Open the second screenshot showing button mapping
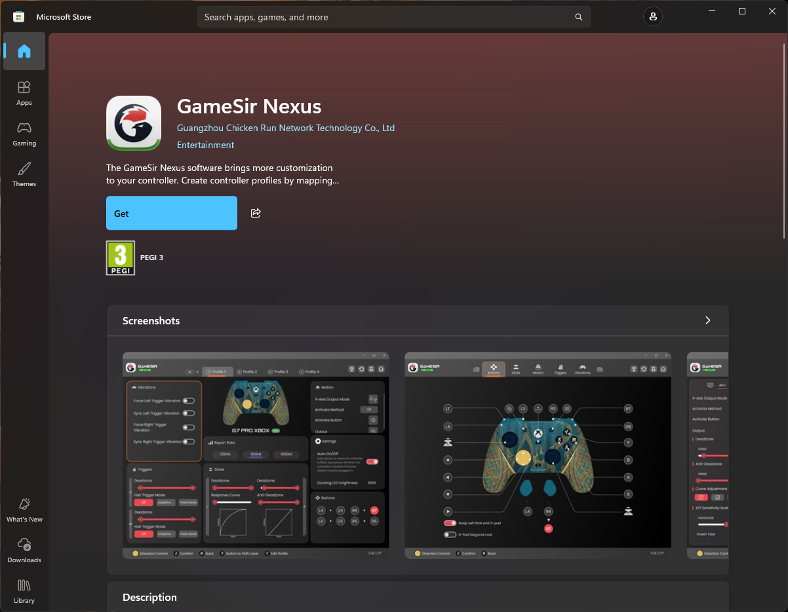This screenshot has width=788, height=612. 538,455
